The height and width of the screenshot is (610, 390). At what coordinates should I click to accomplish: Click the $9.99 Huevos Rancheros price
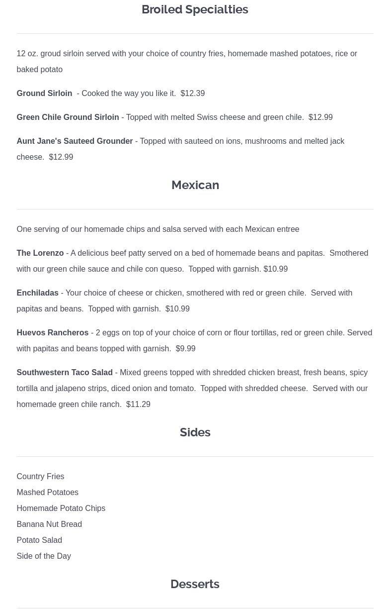point(185,349)
